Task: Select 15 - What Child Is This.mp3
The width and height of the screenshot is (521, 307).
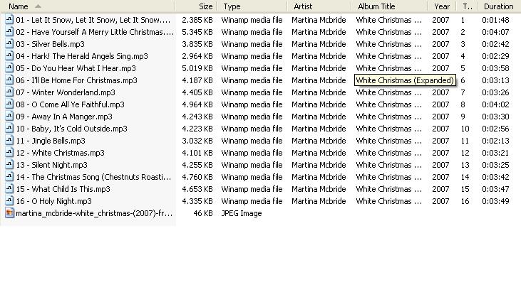Action: pyautogui.click(x=63, y=189)
